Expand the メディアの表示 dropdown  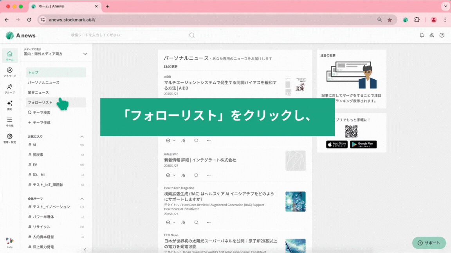point(85,54)
